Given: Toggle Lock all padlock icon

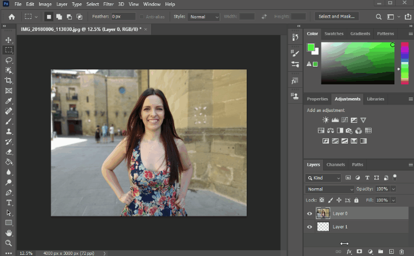Looking at the screenshot, I should (356, 200).
